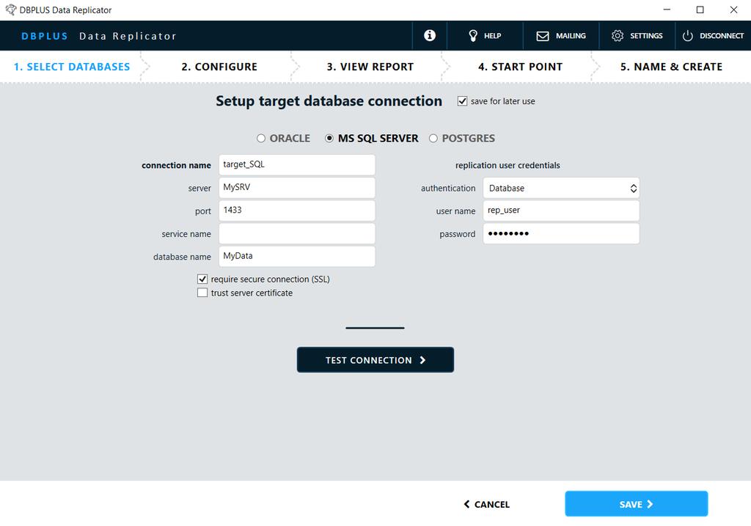Click the password field
This screenshot has width=751, height=526.
click(561, 234)
